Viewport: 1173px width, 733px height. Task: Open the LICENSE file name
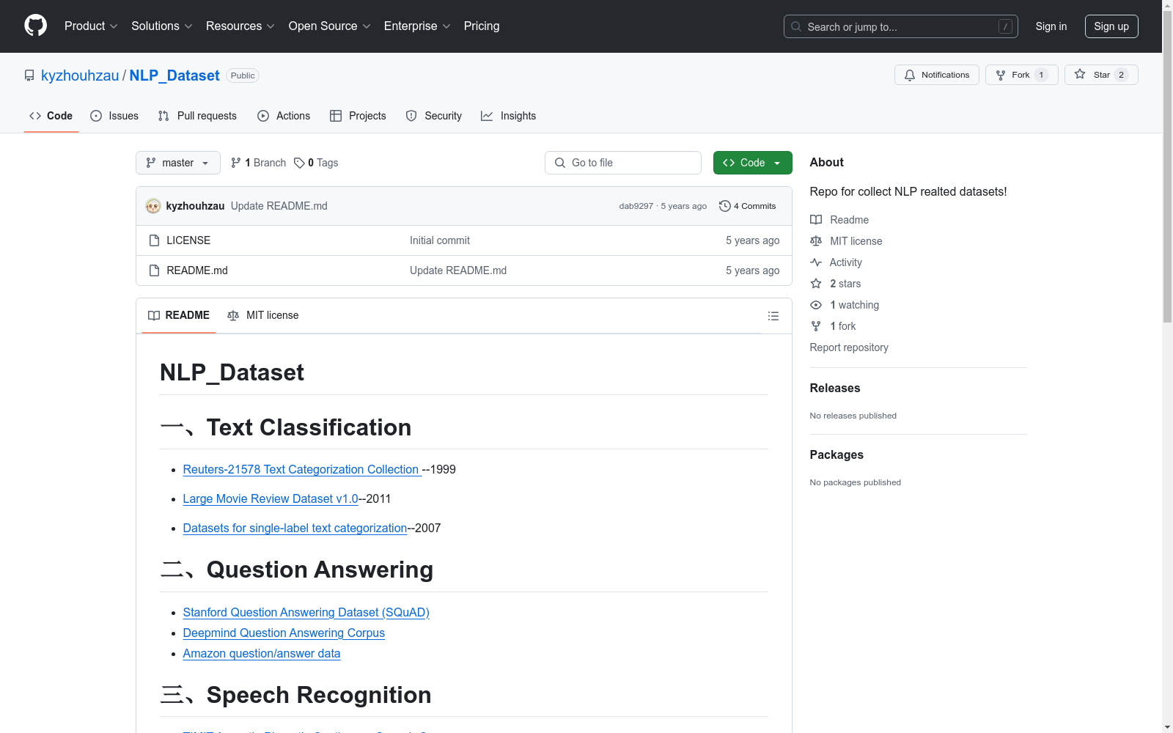(x=188, y=240)
